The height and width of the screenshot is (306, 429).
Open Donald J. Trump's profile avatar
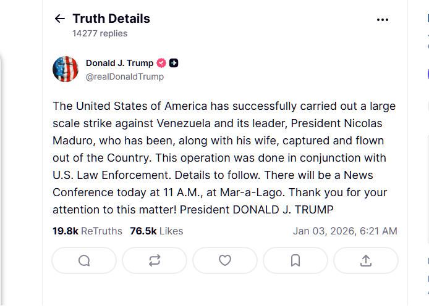click(66, 69)
